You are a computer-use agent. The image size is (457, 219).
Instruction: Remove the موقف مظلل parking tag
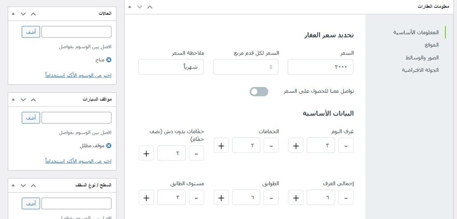108,145
